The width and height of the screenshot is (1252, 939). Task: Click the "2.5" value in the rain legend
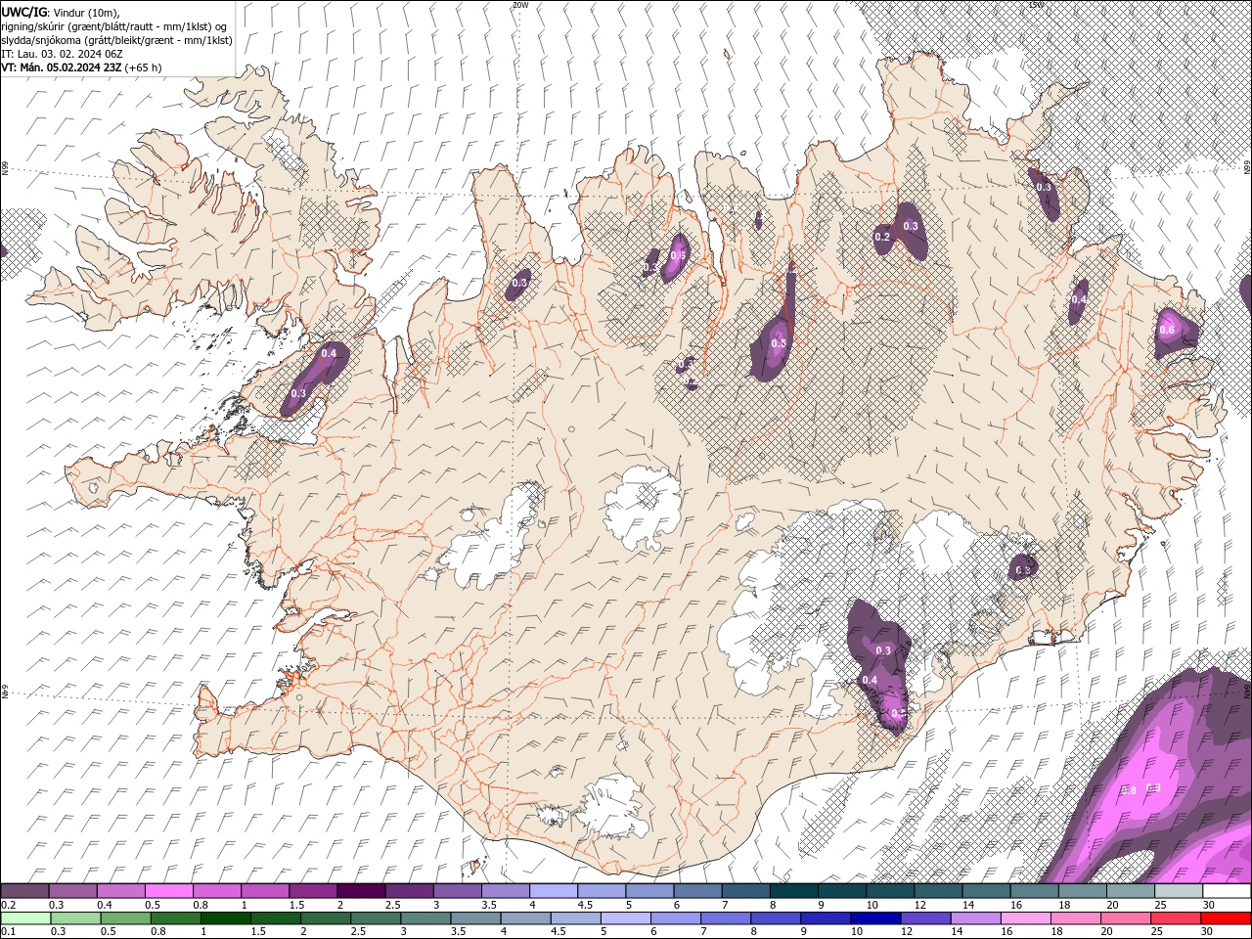[358, 932]
